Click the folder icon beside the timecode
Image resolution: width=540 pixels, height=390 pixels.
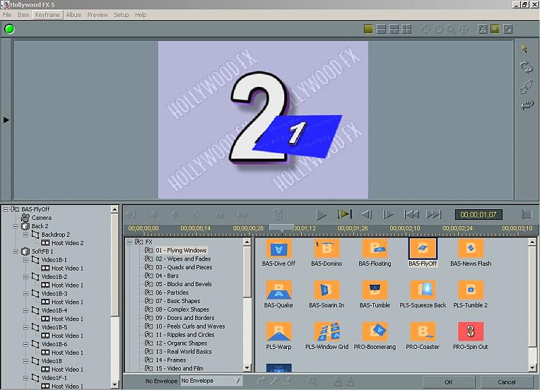pos(526,214)
